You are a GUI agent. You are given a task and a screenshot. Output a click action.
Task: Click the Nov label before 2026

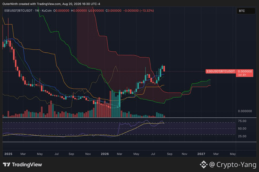[88, 154]
